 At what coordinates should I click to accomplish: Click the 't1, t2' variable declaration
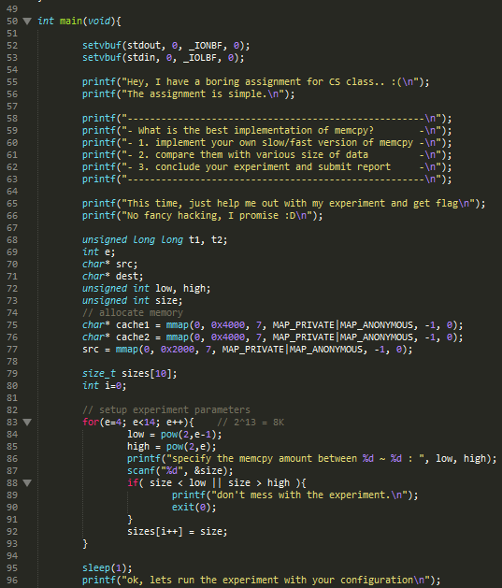208,240
